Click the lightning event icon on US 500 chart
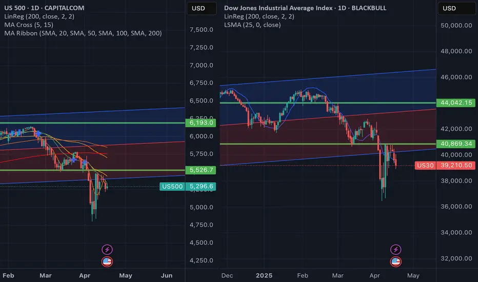This screenshot has height=282, width=478. click(107, 250)
